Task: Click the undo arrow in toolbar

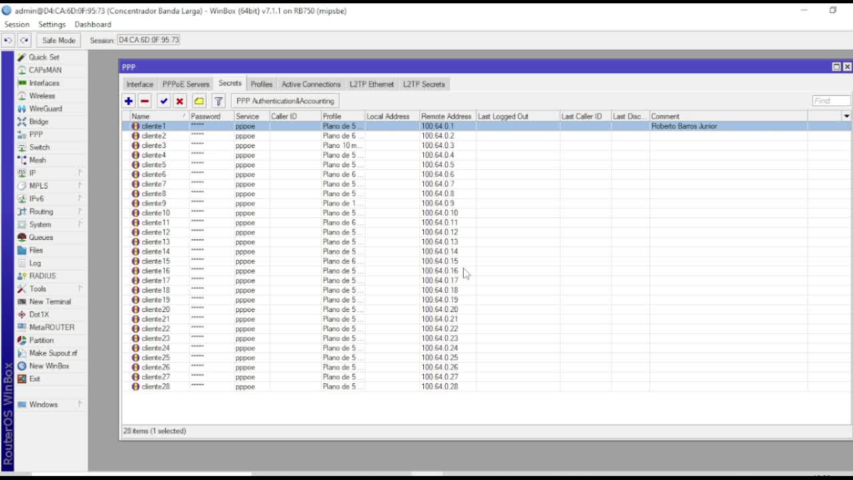Action: tap(8, 40)
